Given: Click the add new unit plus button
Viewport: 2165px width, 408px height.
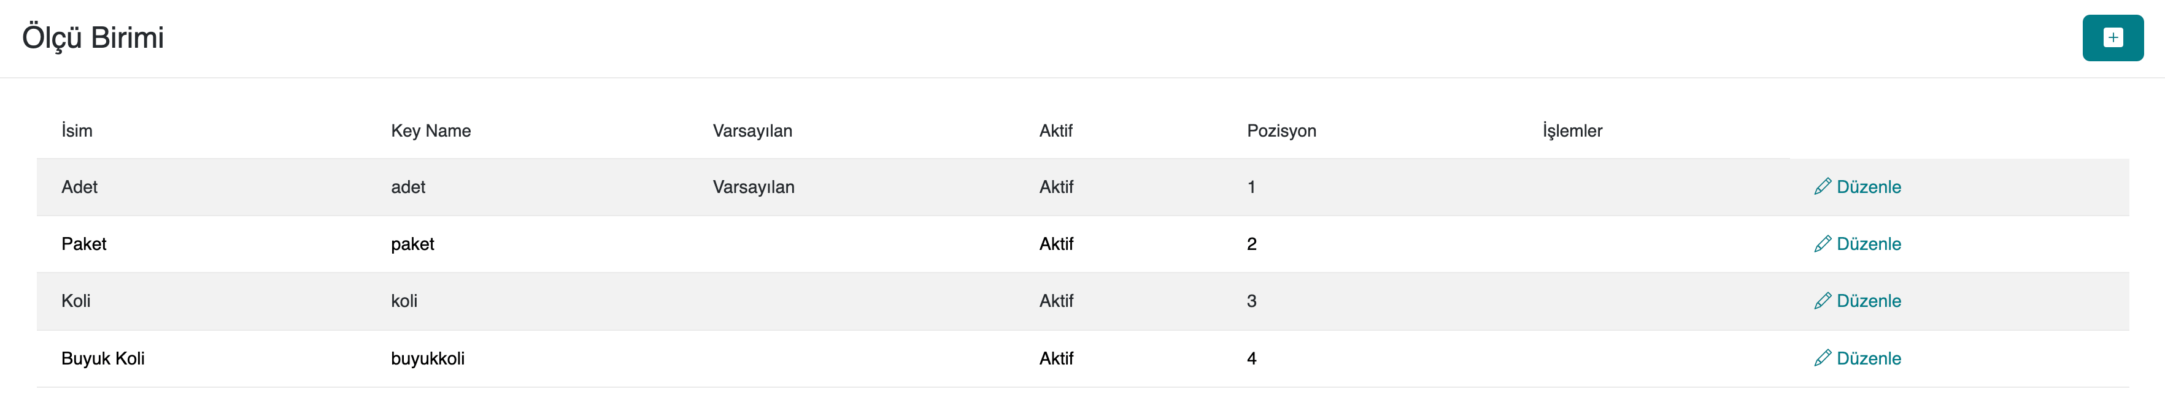Looking at the screenshot, I should [x=2112, y=38].
